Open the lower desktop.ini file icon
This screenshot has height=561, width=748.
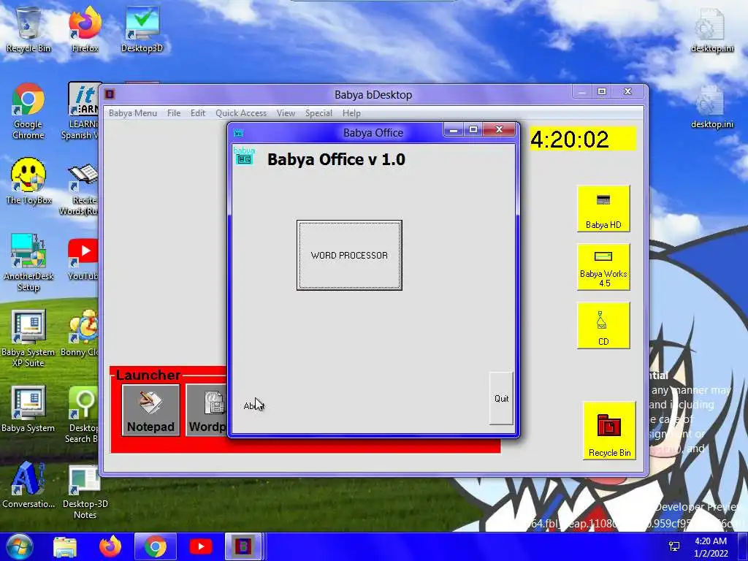[x=711, y=107]
